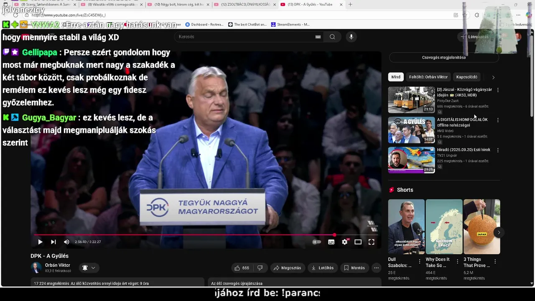Switch to theater mode

click(x=358, y=242)
